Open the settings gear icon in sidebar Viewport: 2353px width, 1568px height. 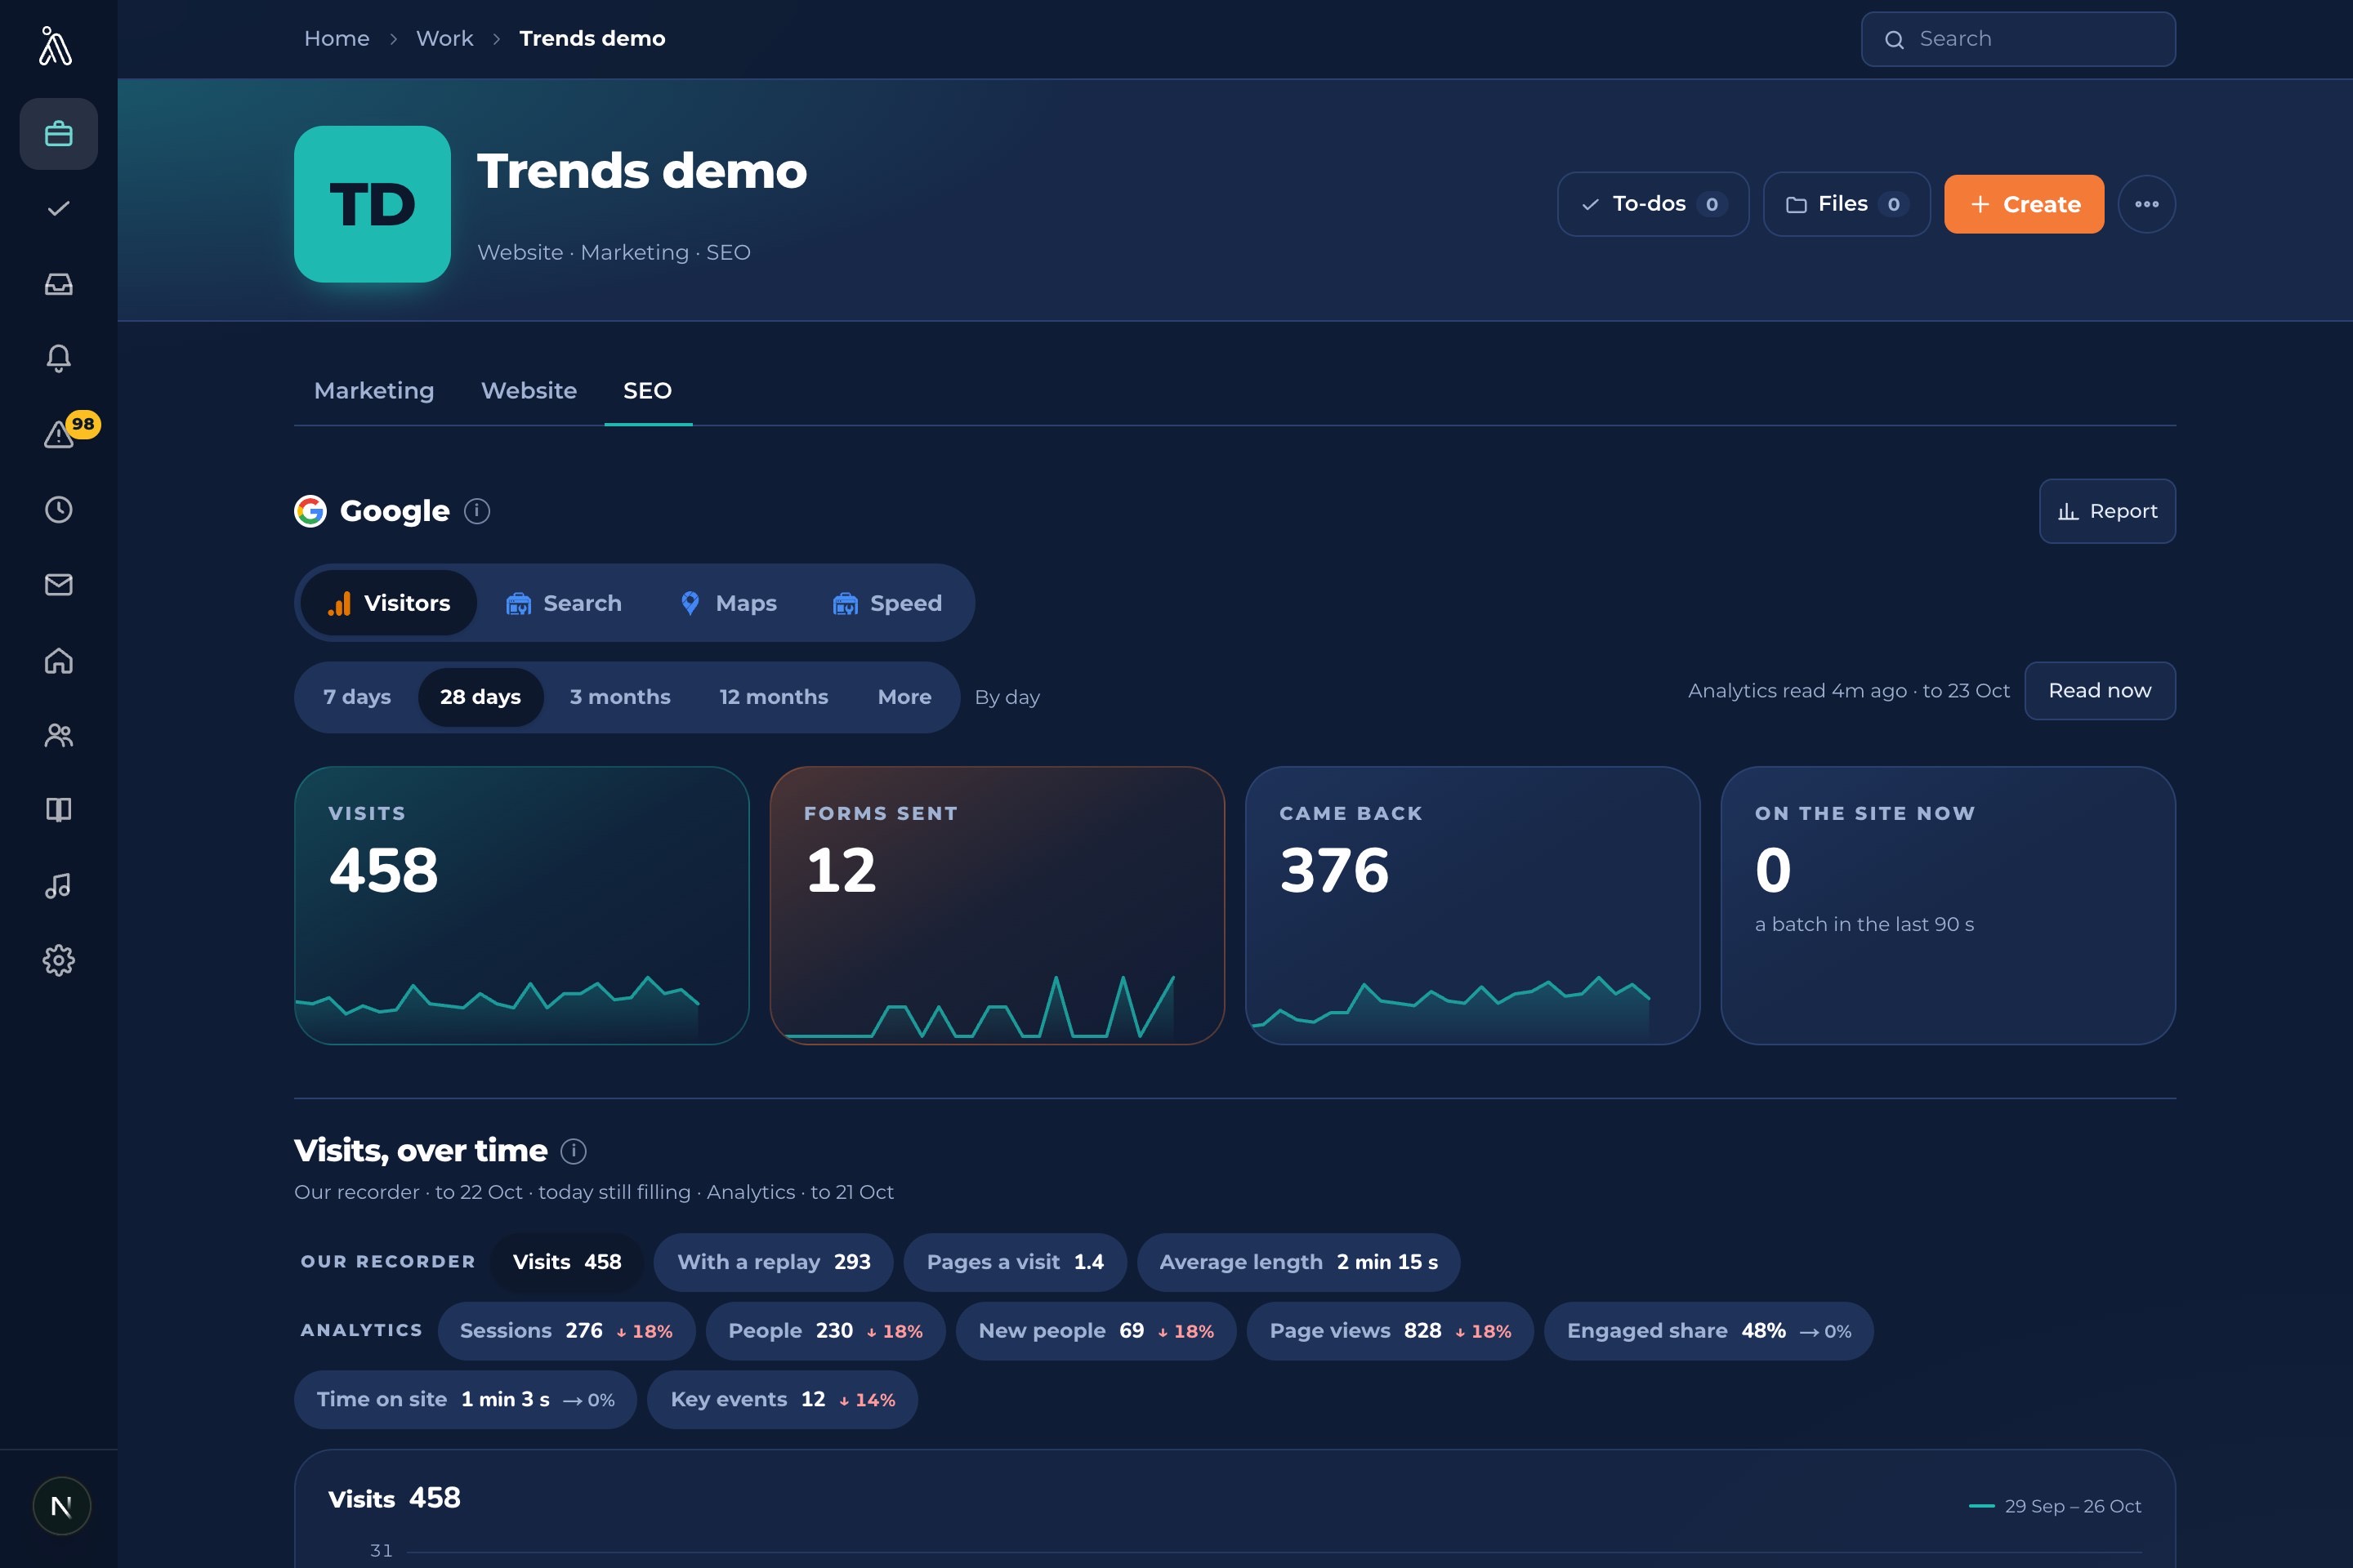(59, 960)
